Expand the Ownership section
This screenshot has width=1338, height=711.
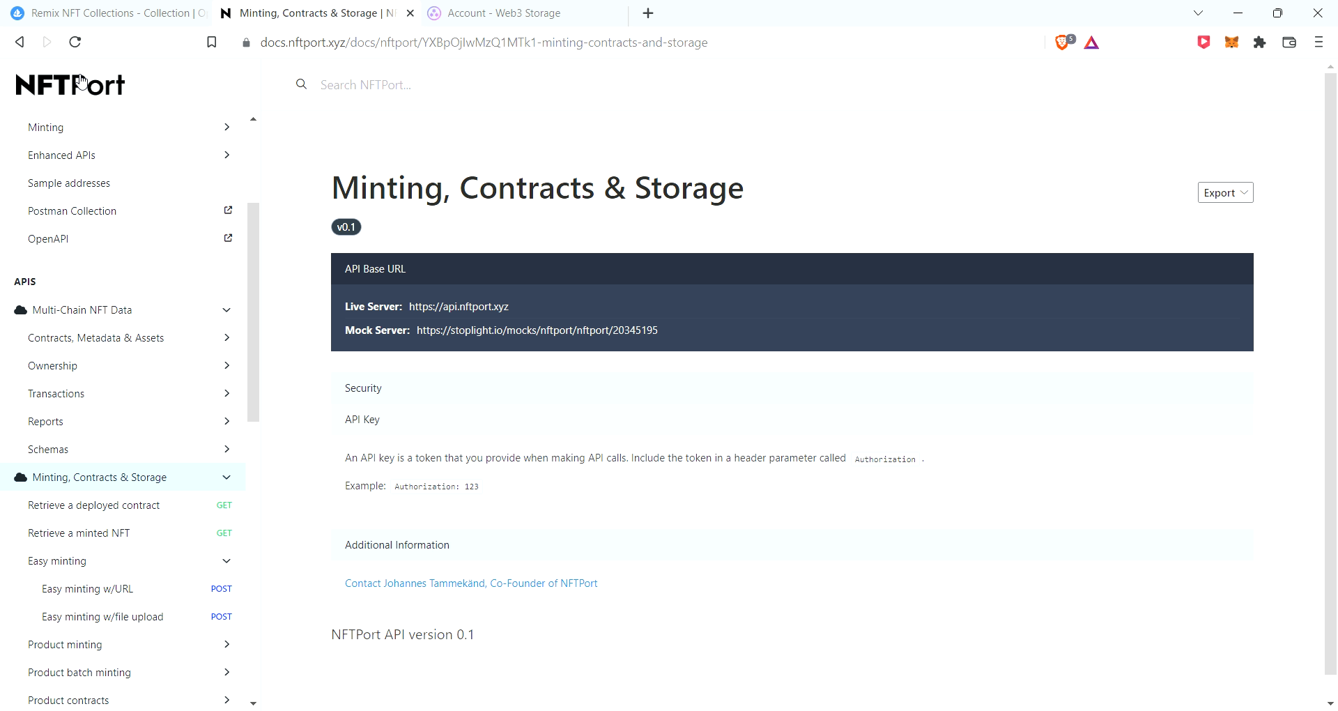226,366
